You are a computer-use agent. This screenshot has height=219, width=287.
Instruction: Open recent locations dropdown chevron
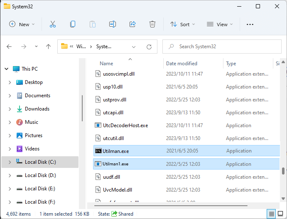click(36, 47)
